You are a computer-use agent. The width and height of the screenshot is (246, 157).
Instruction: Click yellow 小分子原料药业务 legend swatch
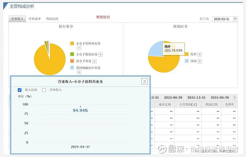pyautogui.click(x=72, y=43)
